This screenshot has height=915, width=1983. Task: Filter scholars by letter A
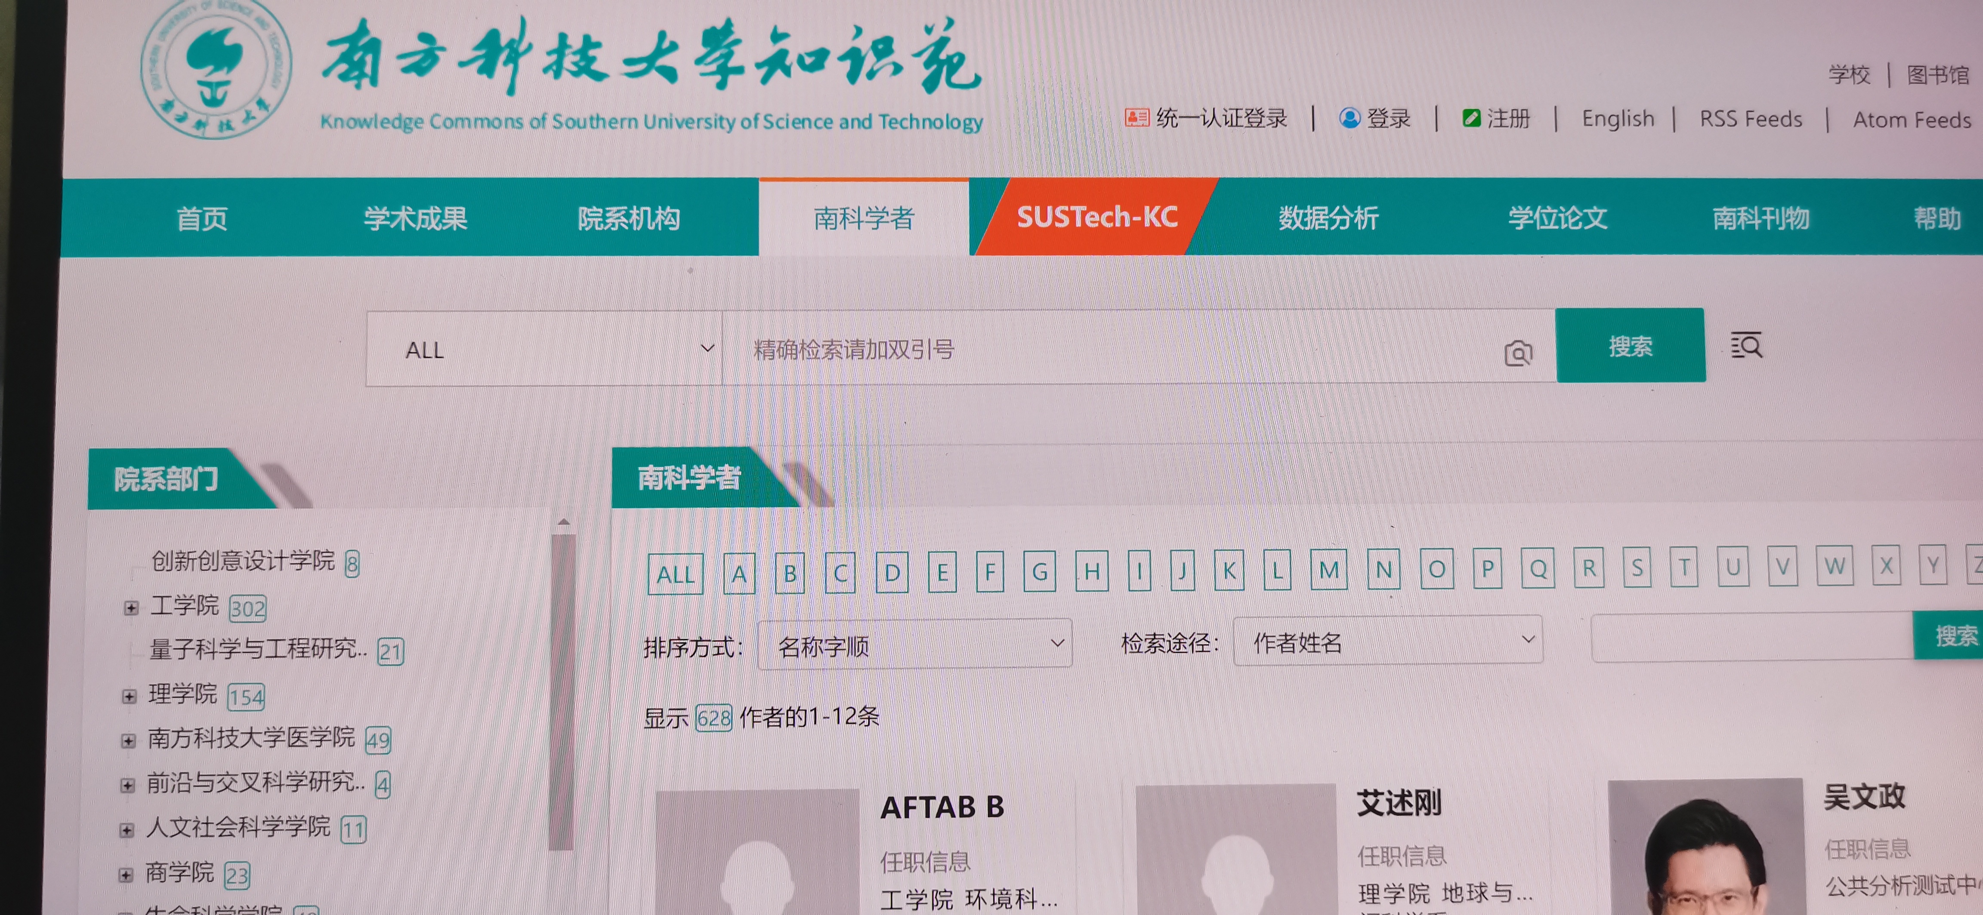(739, 574)
